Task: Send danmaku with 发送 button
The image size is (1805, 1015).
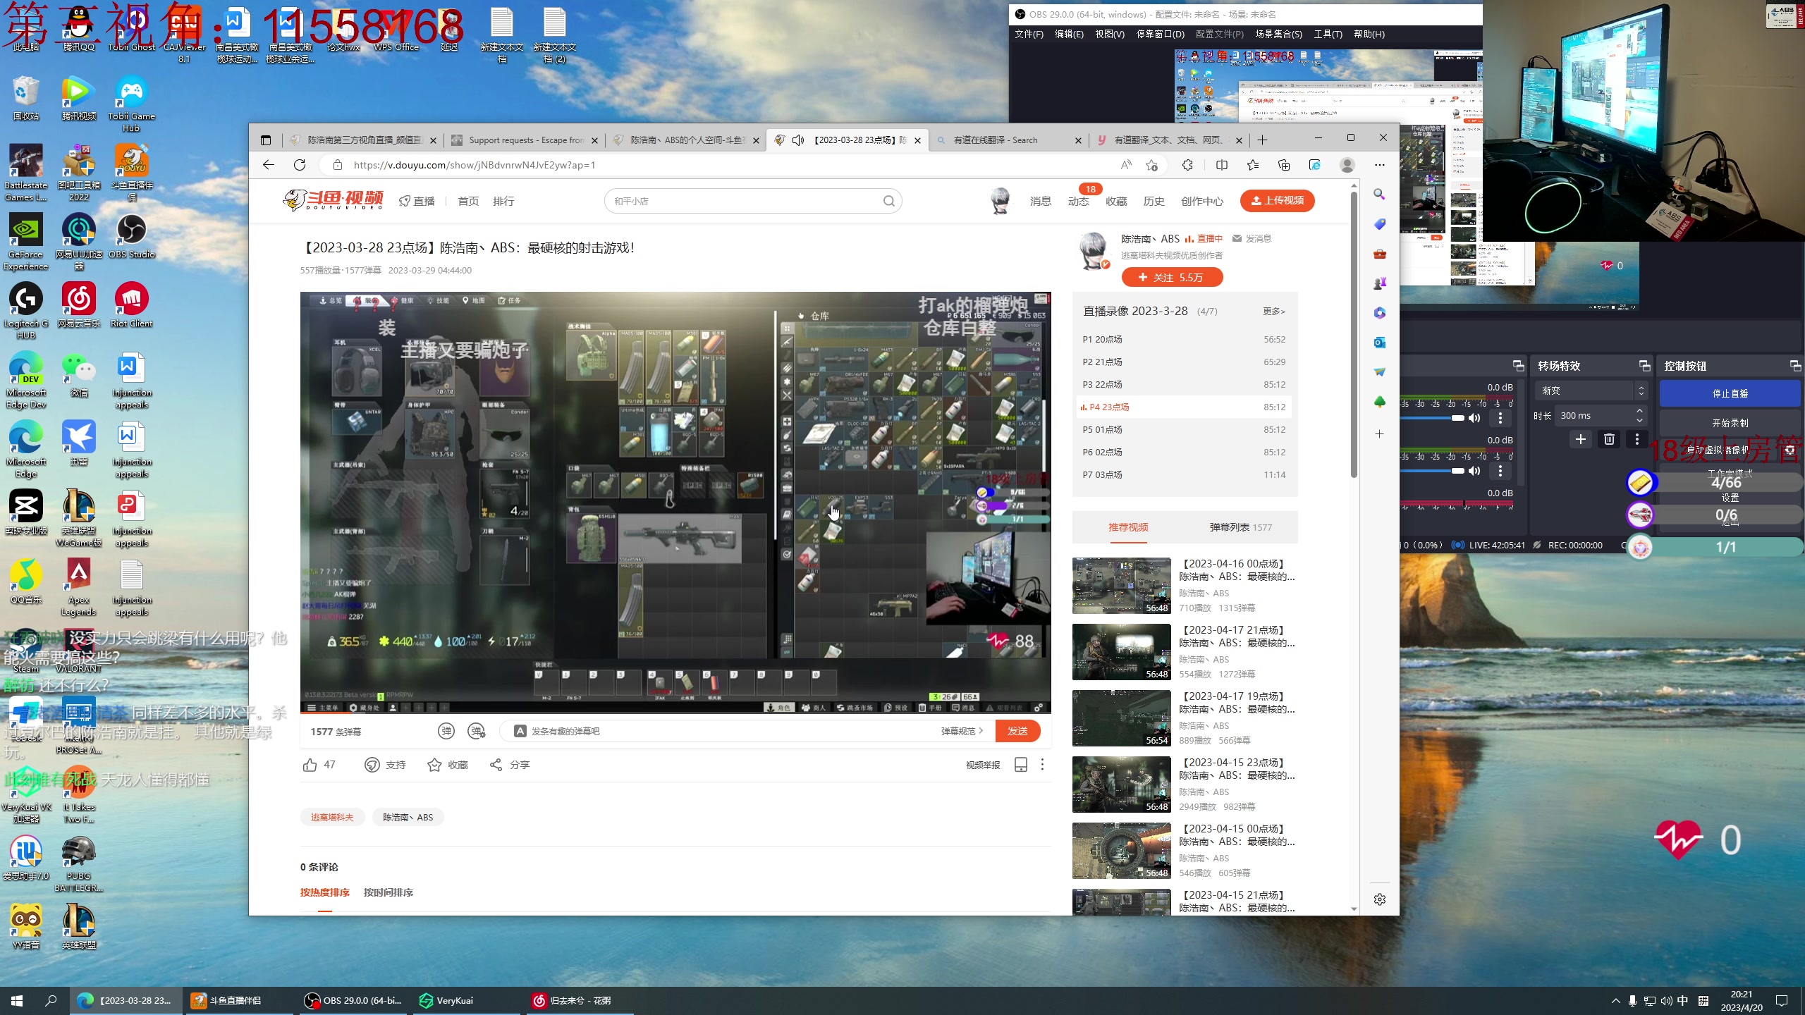Action: (1017, 731)
